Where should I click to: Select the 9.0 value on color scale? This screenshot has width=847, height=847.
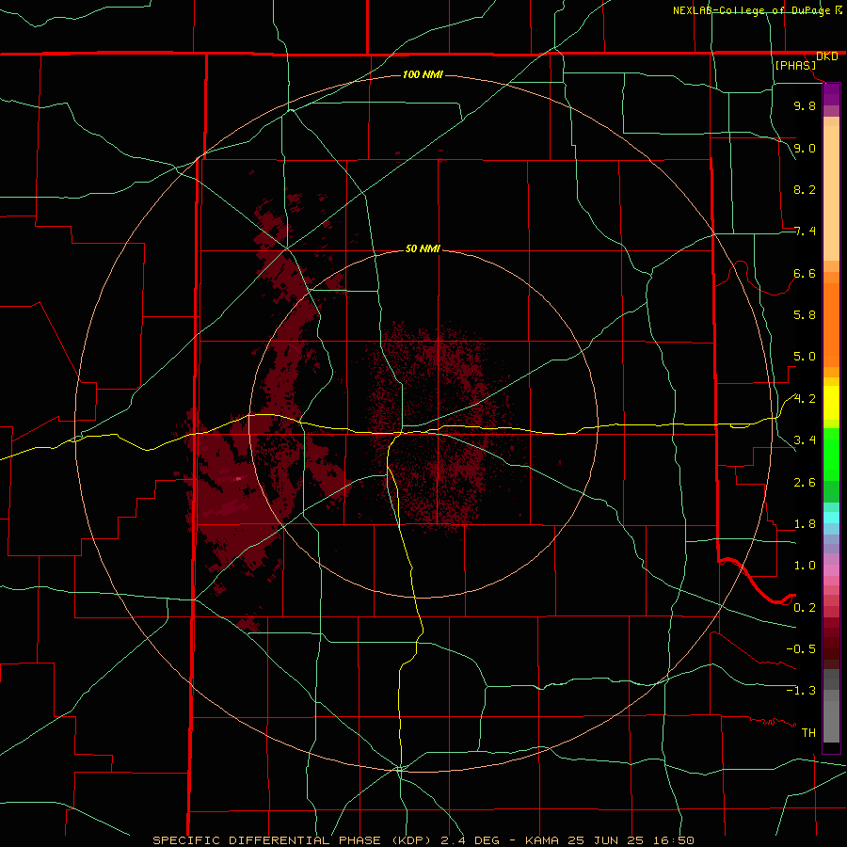[x=805, y=148]
